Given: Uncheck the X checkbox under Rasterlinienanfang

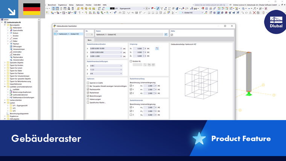Looking at the screenshot, I should pos(131,86).
